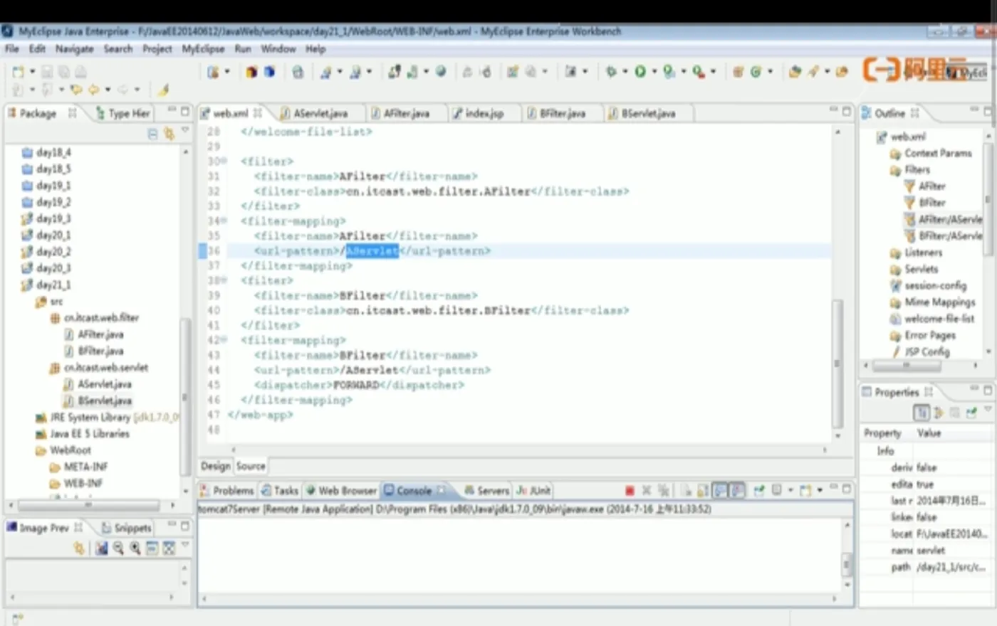Click the Outline horizontal scrollbar

pos(907,366)
